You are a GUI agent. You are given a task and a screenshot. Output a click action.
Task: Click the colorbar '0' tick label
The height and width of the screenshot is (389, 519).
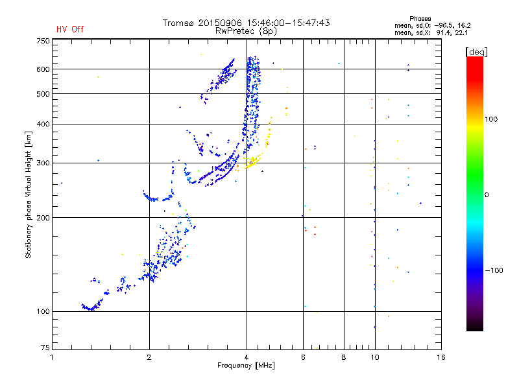pyautogui.click(x=486, y=195)
